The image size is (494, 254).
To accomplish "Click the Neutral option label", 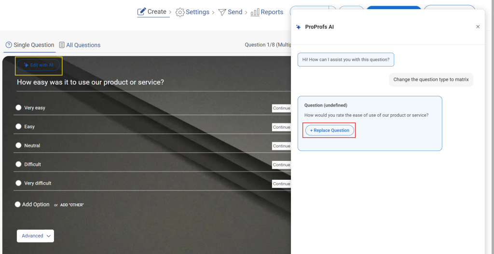I will click(x=32, y=146).
